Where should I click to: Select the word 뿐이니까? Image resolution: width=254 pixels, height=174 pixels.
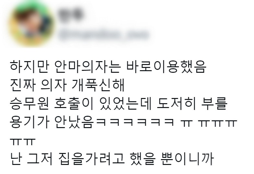pos(187,158)
